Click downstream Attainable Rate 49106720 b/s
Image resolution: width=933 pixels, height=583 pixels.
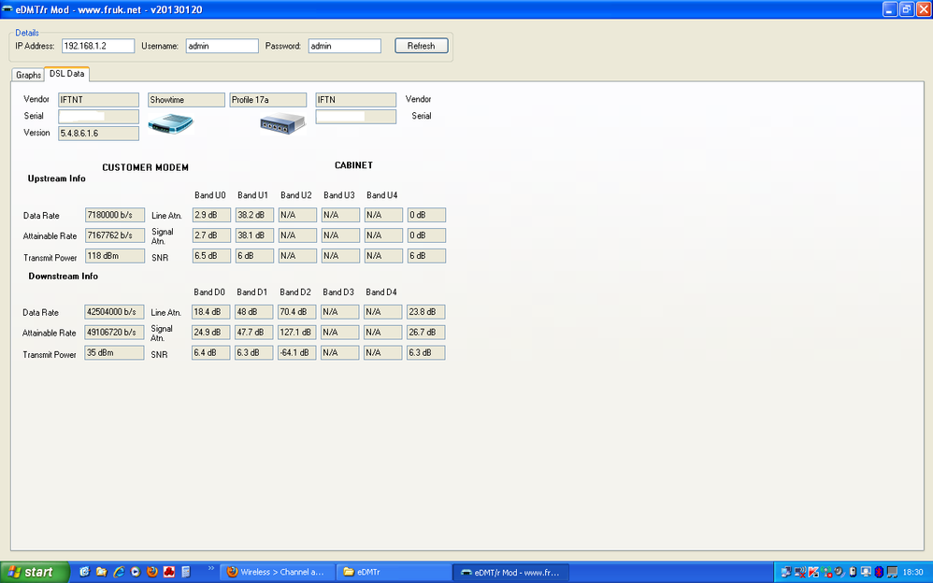coord(114,332)
